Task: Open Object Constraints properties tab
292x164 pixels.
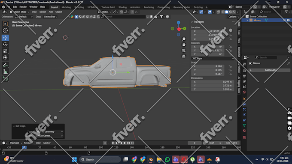Action: coord(244,120)
